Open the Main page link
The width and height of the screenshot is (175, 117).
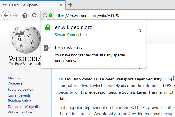click(16, 78)
